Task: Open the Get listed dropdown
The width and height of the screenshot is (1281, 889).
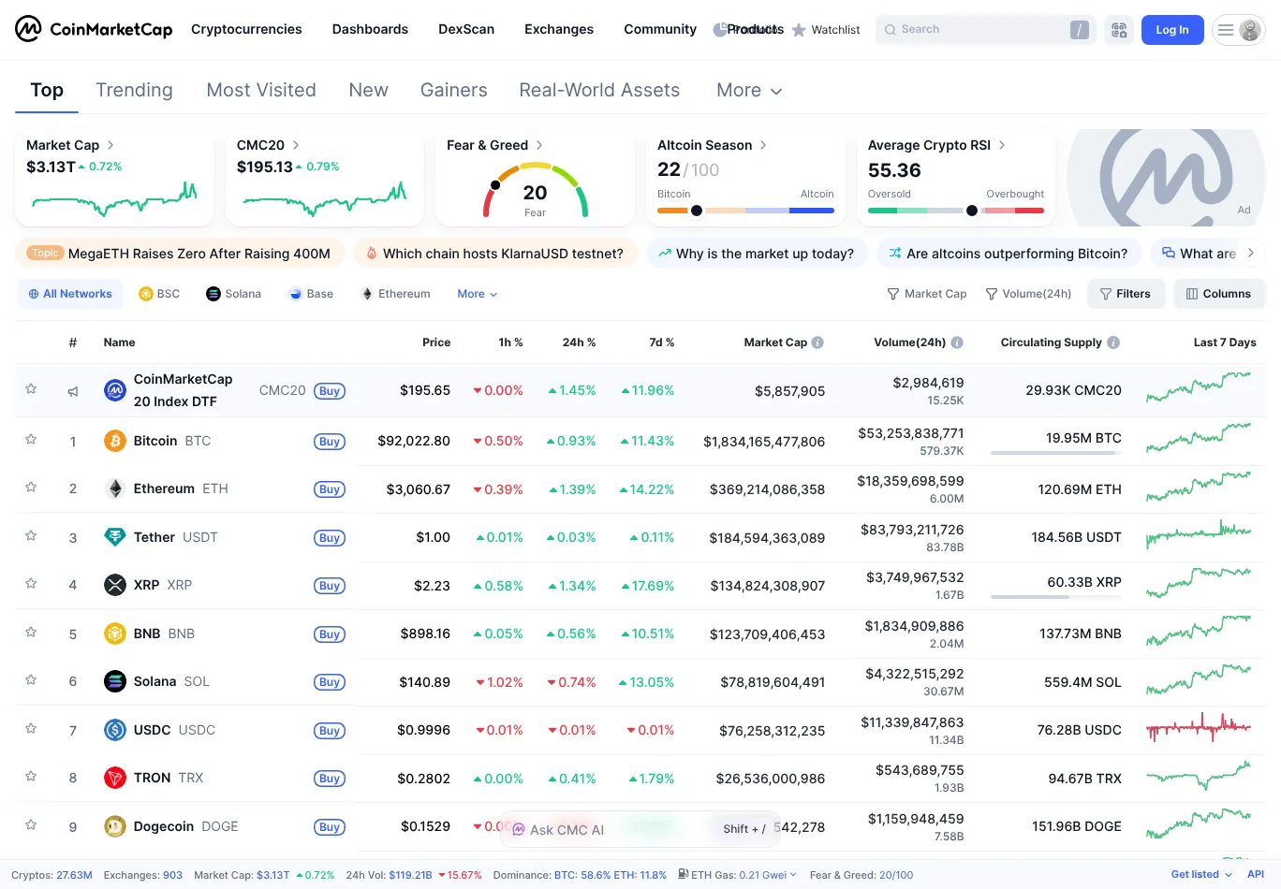Action: [1200, 875]
